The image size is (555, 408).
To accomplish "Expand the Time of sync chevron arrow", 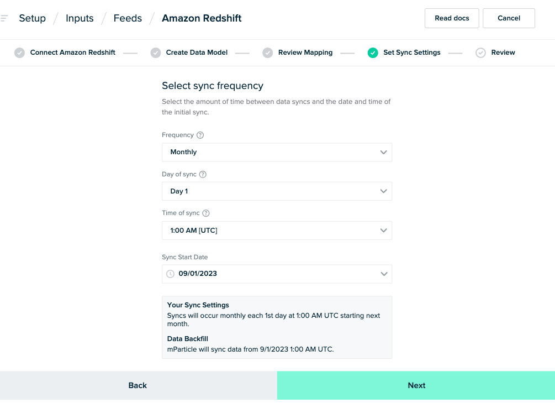I will click(383, 231).
